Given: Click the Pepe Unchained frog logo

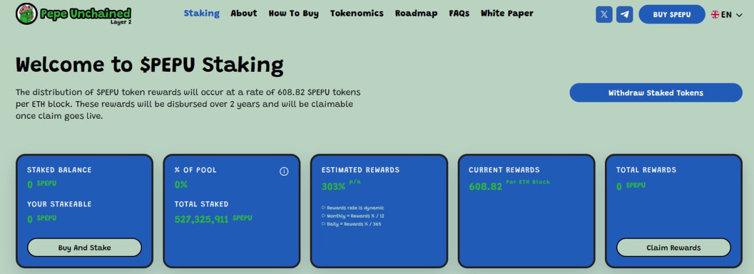Looking at the screenshot, I should tap(26, 14).
